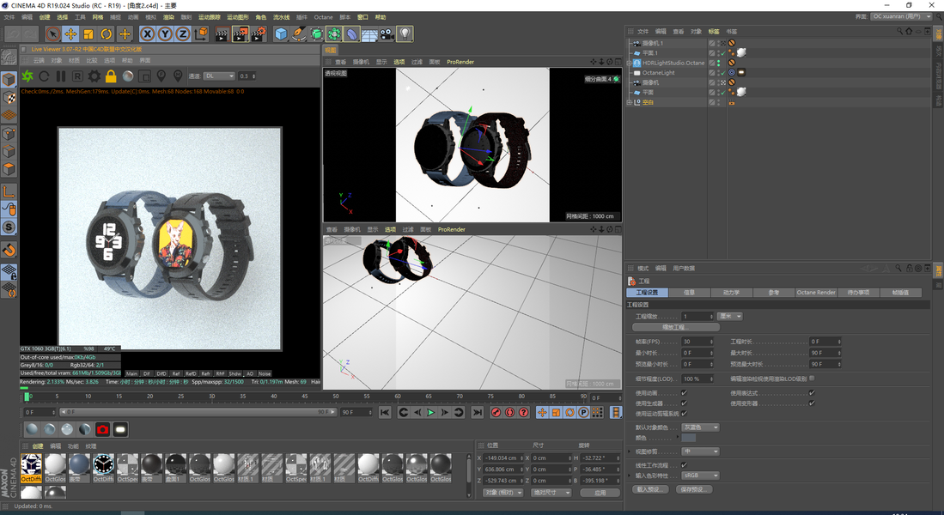
Task: Play the animation forward
Action: pyautogui.click(x=430, y=412)
